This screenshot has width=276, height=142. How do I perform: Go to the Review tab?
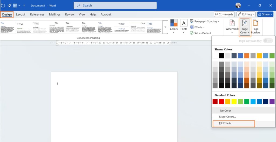coord(70,15)
